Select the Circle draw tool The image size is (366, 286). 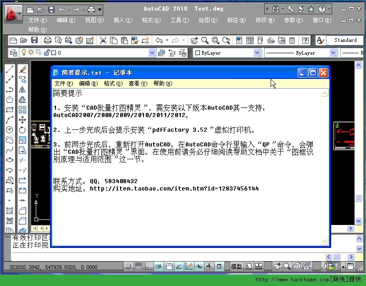(x=10, y=129)
